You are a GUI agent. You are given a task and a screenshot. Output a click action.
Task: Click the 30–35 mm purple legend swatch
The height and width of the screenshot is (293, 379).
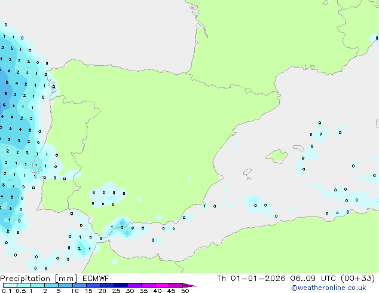(135, 285)
